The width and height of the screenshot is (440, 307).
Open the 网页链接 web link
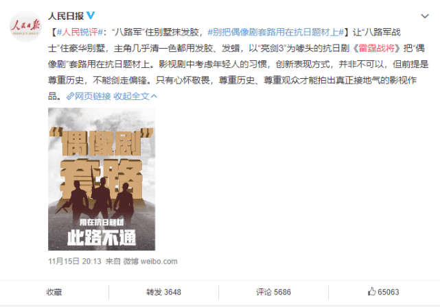coord(93,97)
